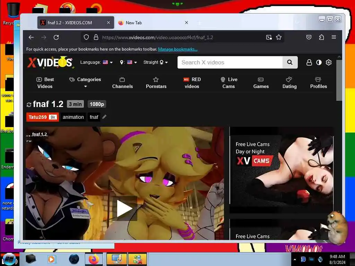Open the Save to Pocket icon
Viewport: 355px width, 266px height.
click(x=309, y=37)
